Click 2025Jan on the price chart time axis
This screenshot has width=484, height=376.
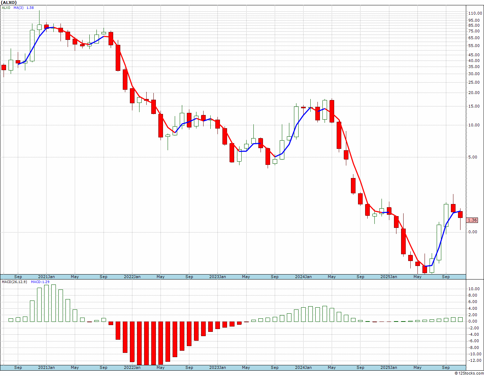coord(389,277)
